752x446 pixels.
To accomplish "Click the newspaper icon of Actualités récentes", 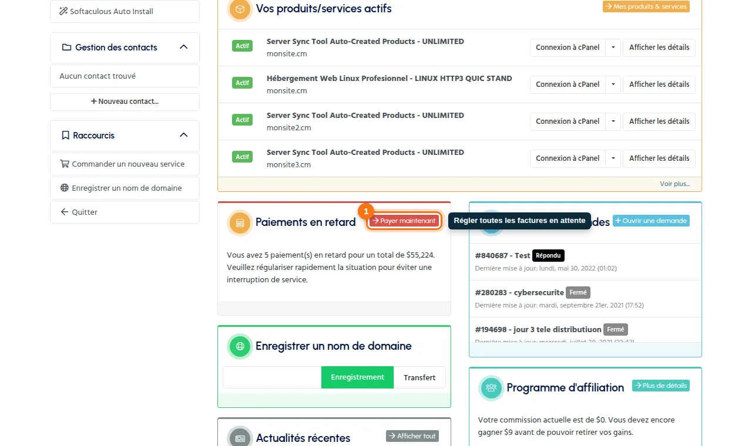I will (x=240, y=438).
